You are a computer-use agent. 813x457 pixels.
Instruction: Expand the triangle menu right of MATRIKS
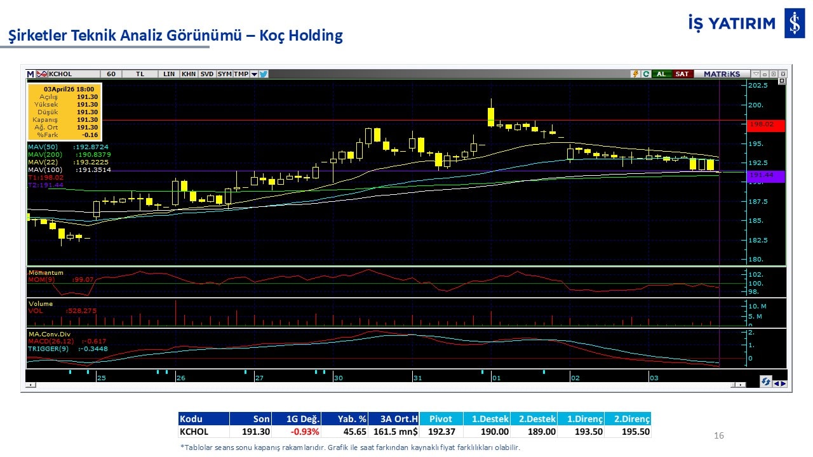pos(755,74)
